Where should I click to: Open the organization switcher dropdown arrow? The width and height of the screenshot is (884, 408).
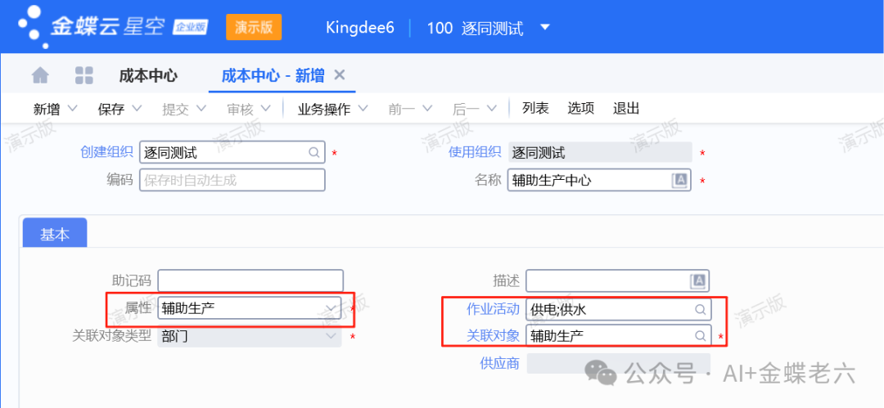(x=545, y=28)
